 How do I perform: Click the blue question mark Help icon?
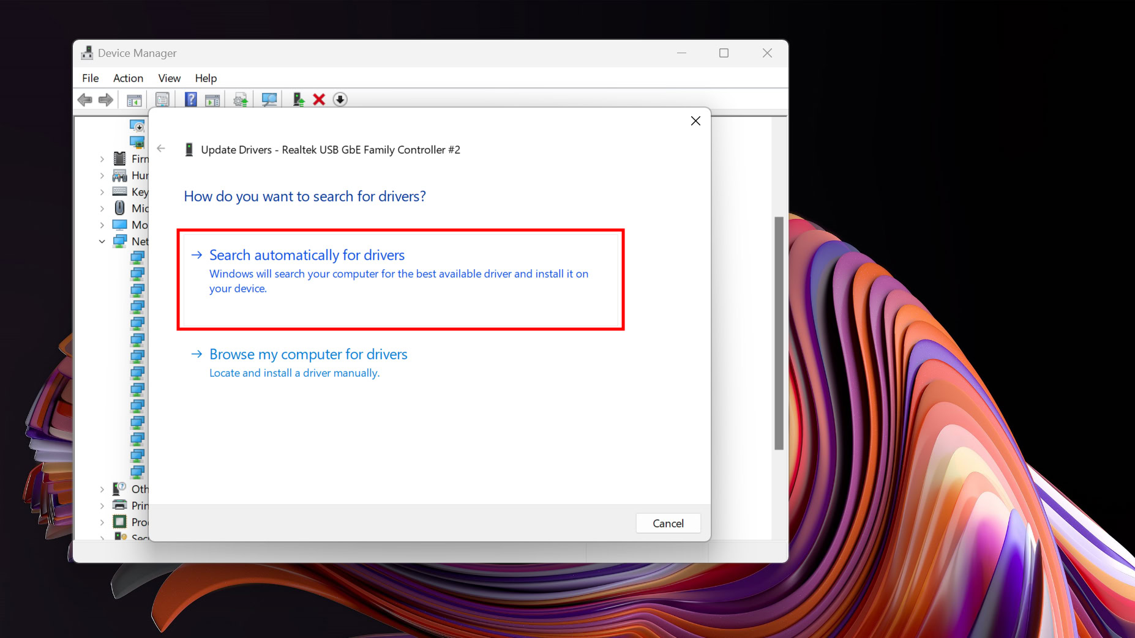[191, 99]
